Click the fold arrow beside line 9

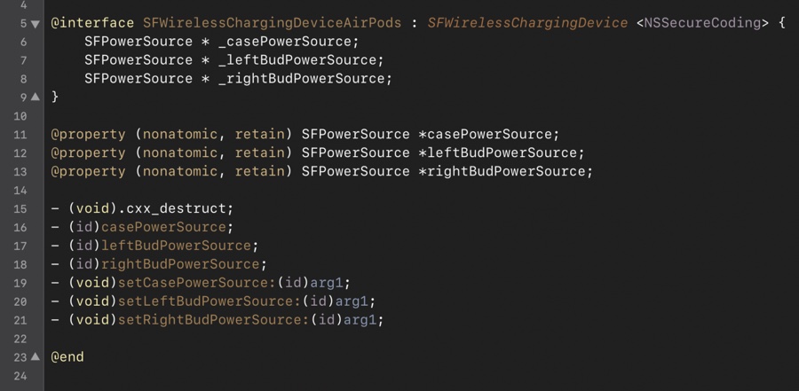35,97
